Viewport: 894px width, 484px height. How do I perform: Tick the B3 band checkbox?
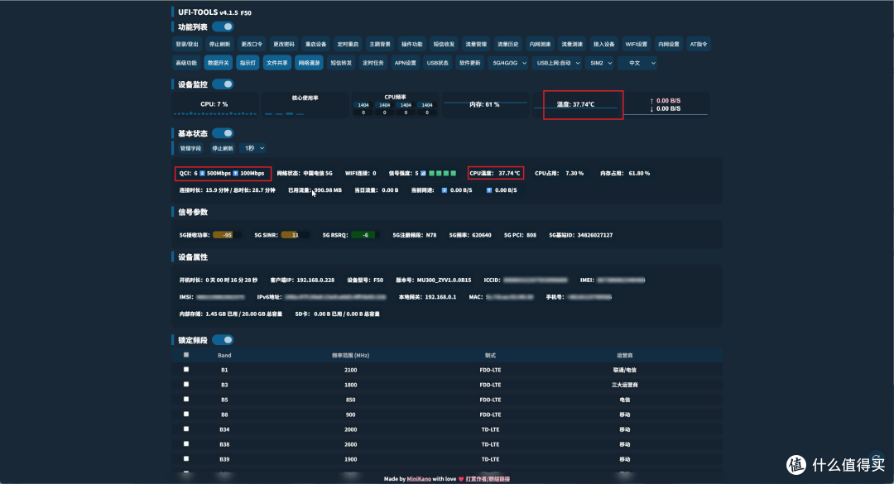pyautogui.click(x=186, y=384)
